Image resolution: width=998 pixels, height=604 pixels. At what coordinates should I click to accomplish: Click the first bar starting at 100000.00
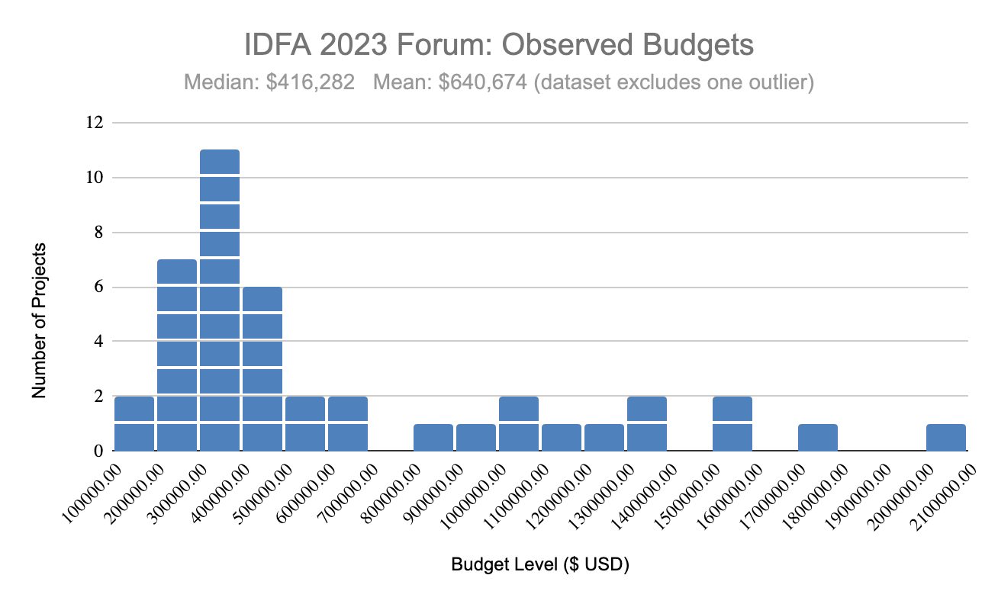(134, 424)
